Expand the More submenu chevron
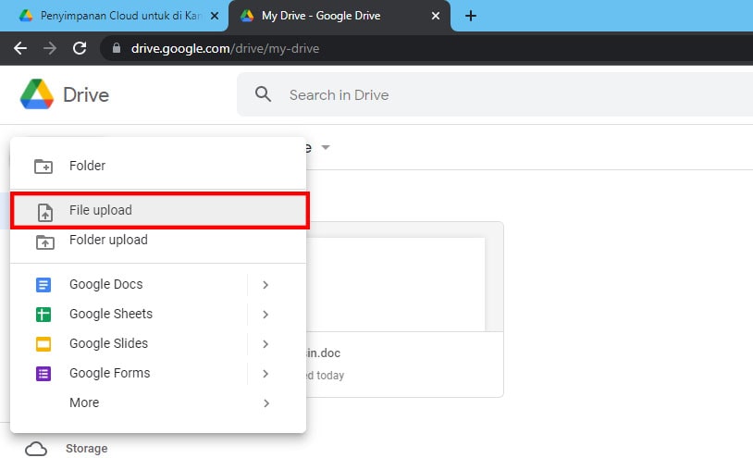Screen dimensions: 753x458 coord(265,403)
